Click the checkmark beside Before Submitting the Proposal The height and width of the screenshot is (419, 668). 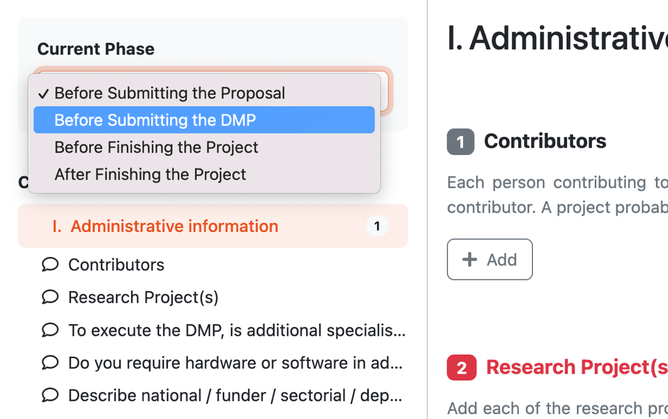pos(44,94)
